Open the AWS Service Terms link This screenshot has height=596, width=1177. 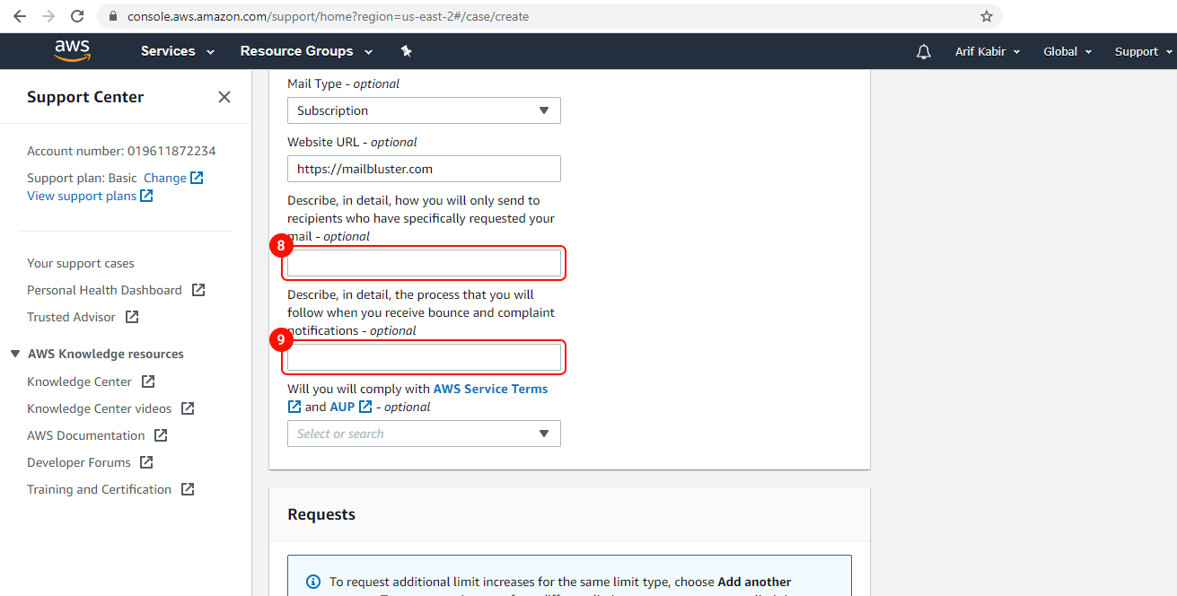(x=490, y=389)
